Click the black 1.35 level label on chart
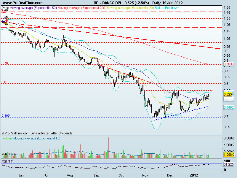Viewport: 237px width, 178px height. pos(5,17)
